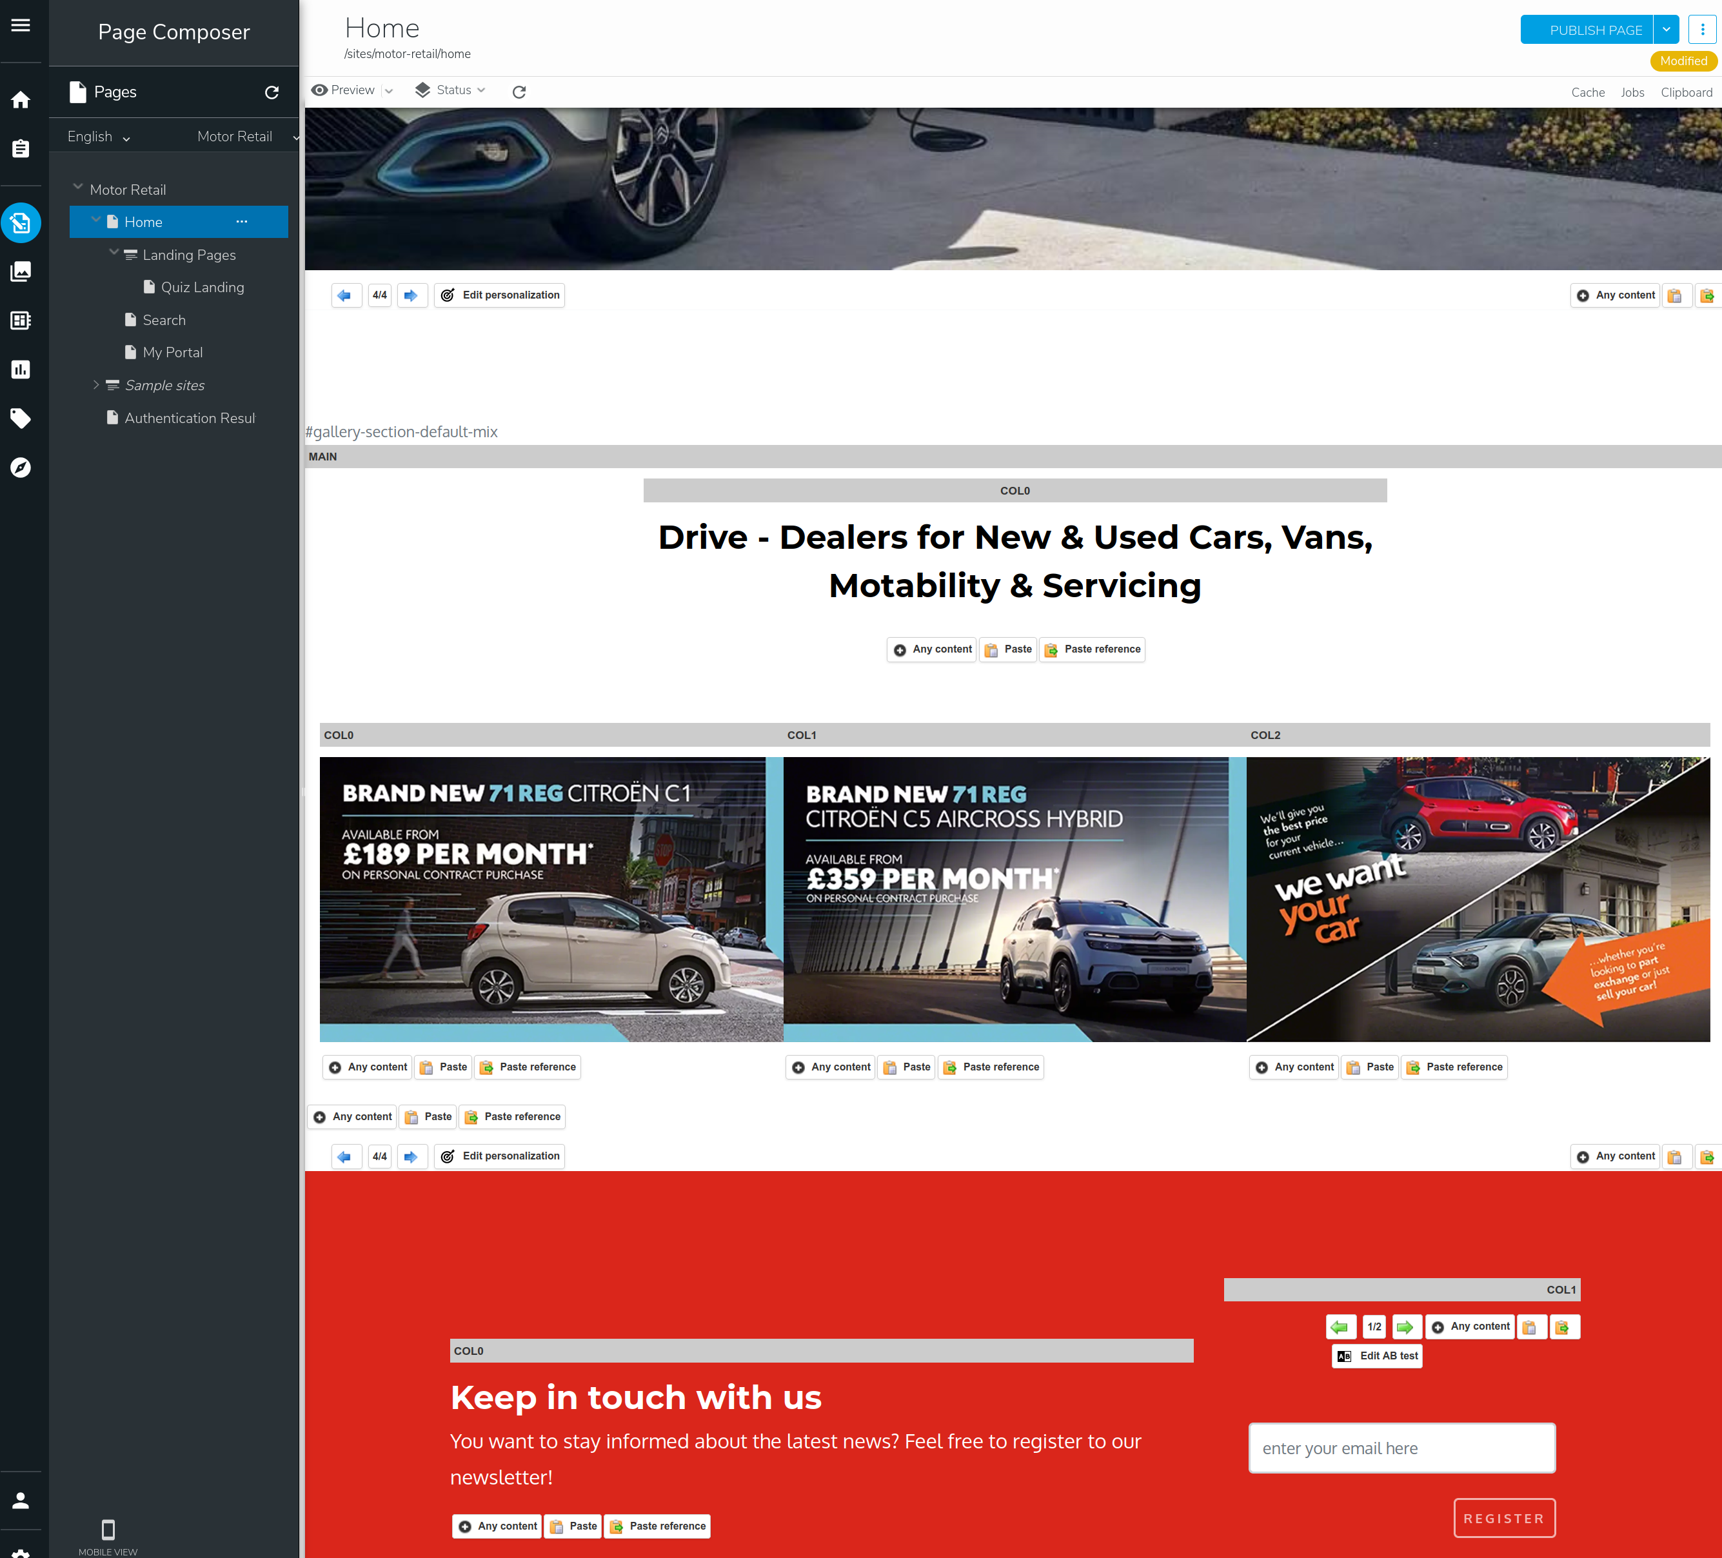The image size is (1722, 1558).
Task: Open the media library sidebar icon
Action: (x=21, y=271)
